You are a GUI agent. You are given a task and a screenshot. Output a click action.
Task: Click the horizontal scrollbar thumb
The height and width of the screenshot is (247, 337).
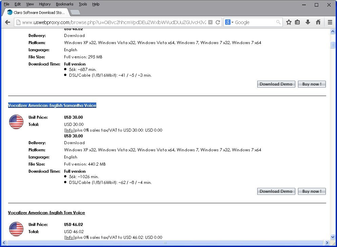(x=165, y=243)
